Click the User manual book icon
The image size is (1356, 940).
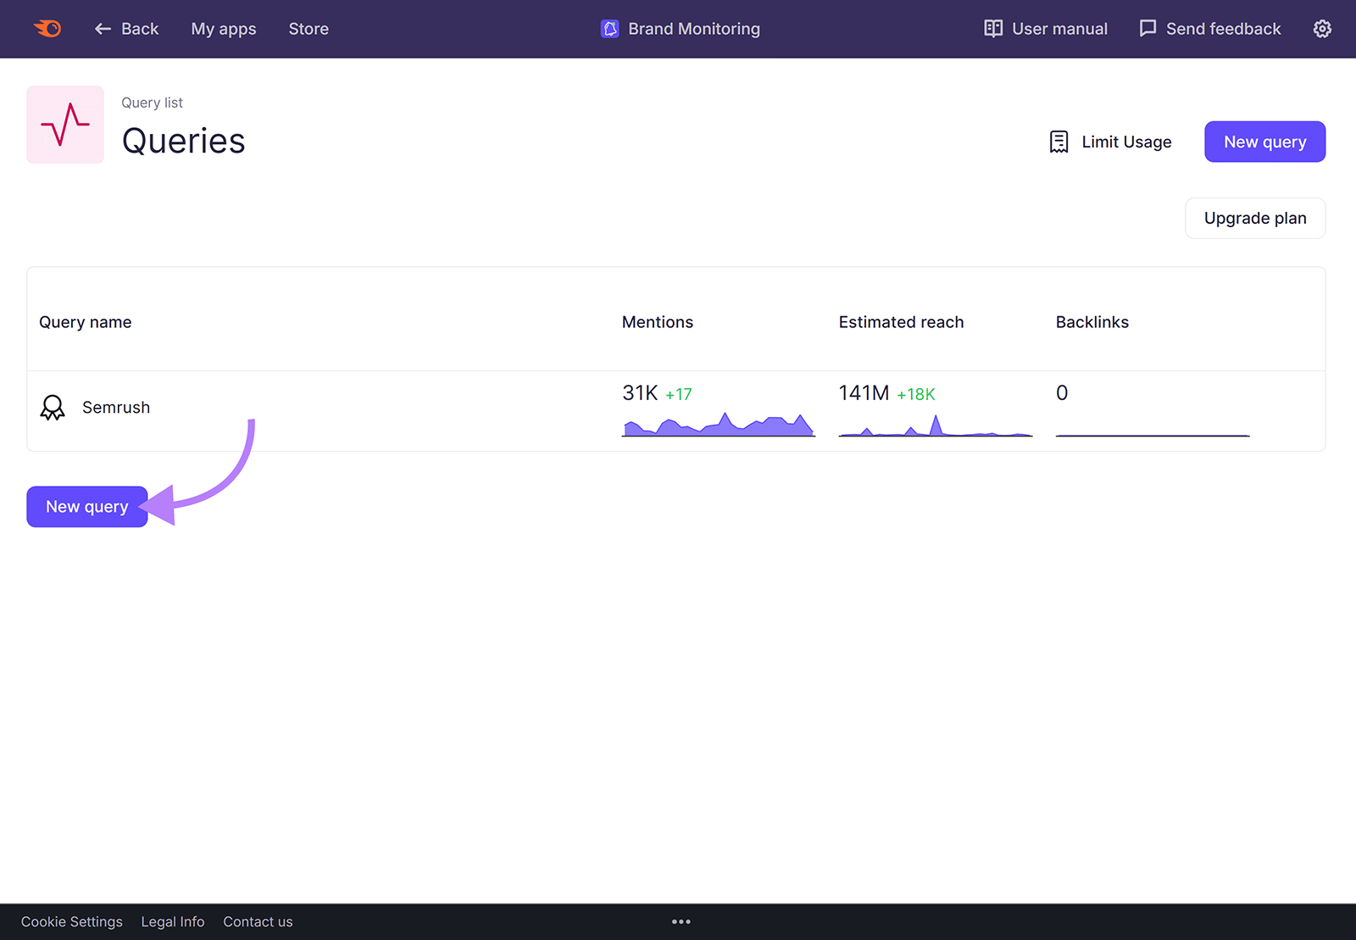pos(992,28)
